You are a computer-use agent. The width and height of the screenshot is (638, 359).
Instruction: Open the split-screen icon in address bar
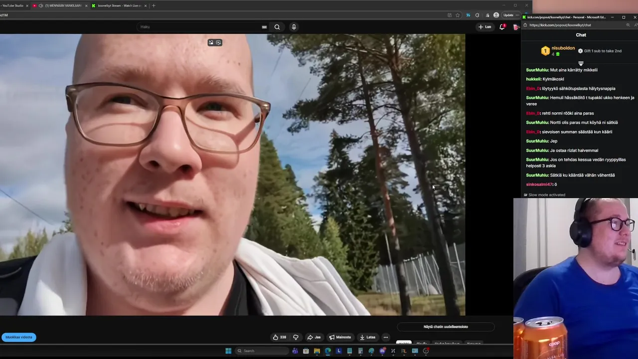pyautogui.click(x=450, y=15)
